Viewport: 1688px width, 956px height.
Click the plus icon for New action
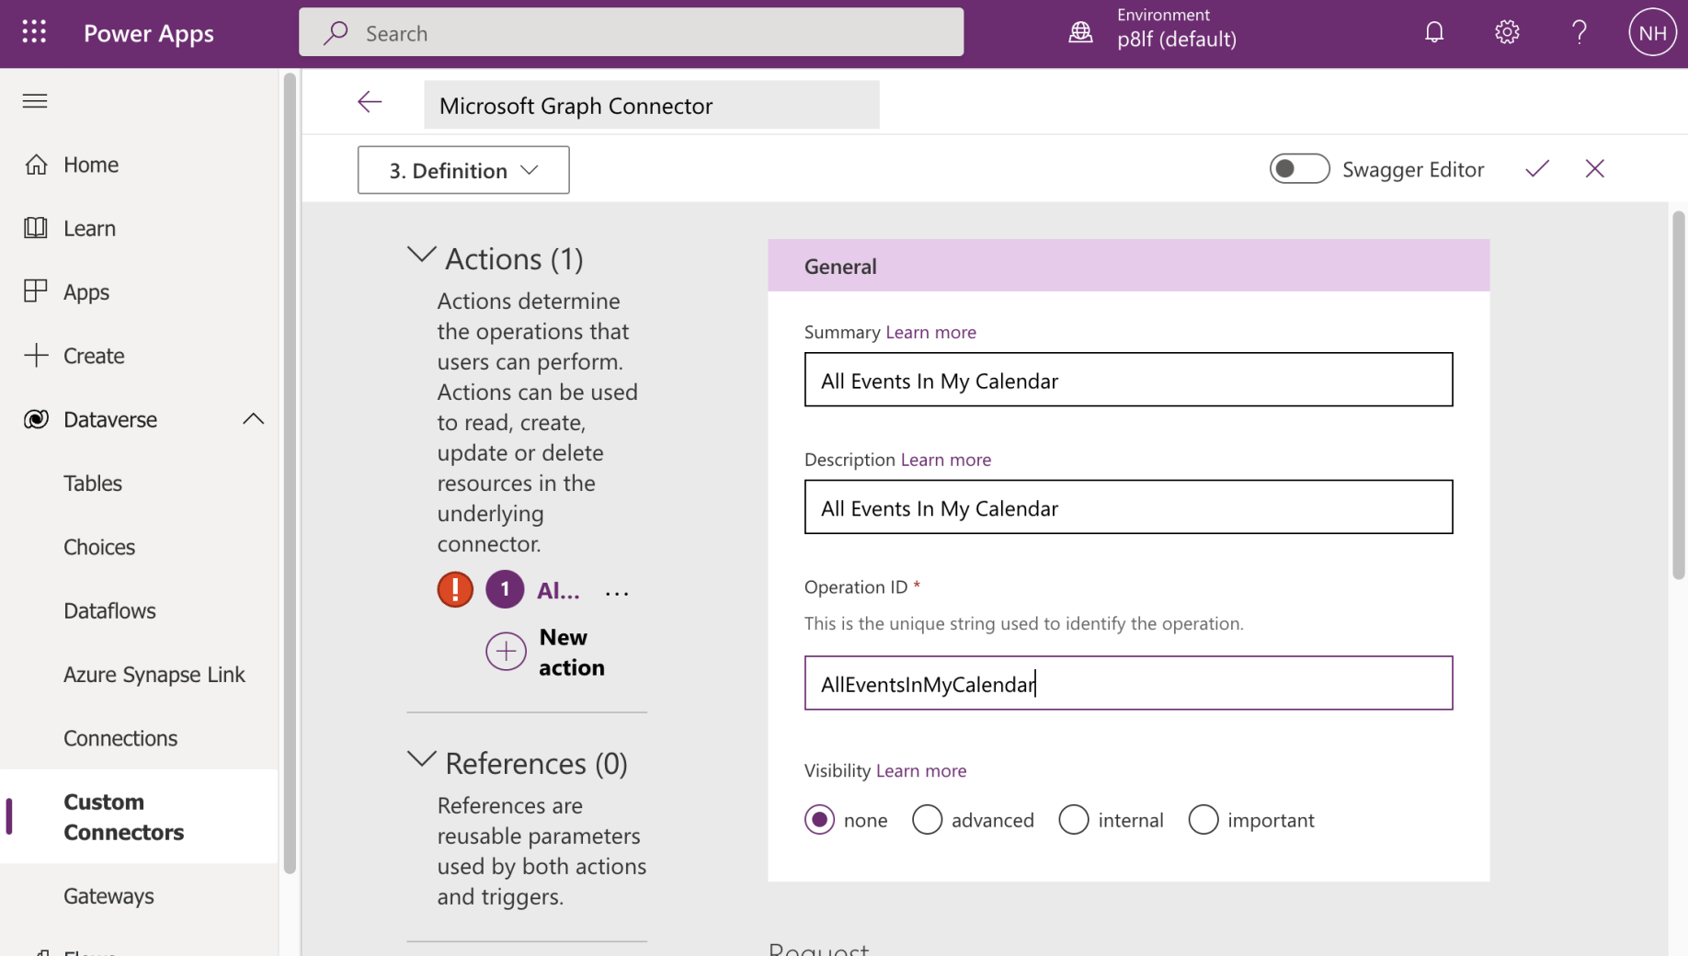coord(506,652)
